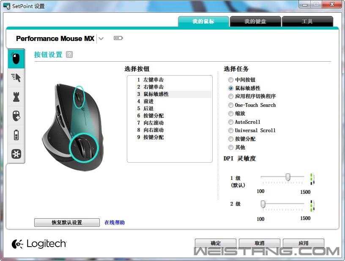
Task: Expand the Performance Mouse MX device dropdown
Action: [101, 39]
